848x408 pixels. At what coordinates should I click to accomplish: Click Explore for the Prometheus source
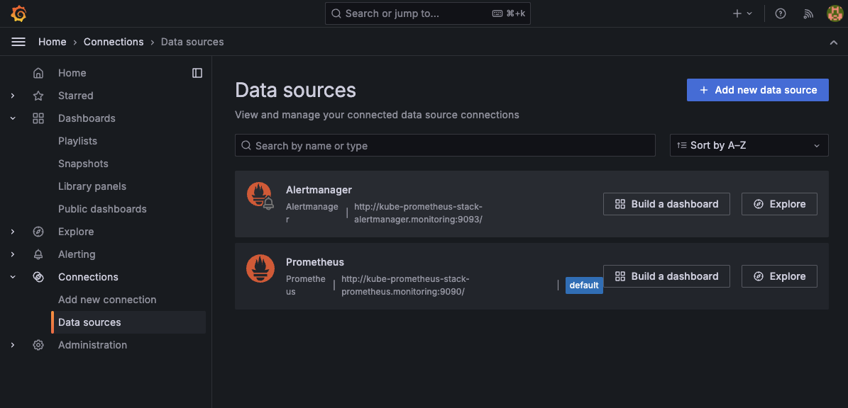778,276
